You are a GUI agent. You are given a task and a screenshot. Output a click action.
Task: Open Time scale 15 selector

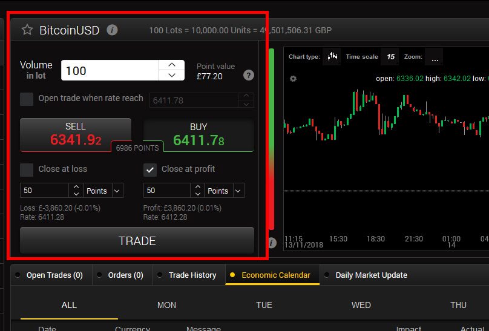(x=390, y=56)
